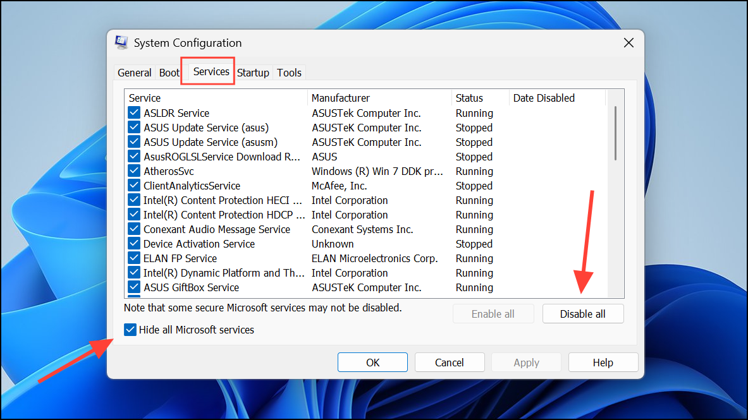
Task: Toggle Intel(R) Content Protection HECI checkbox
Action: coord(134,200)
